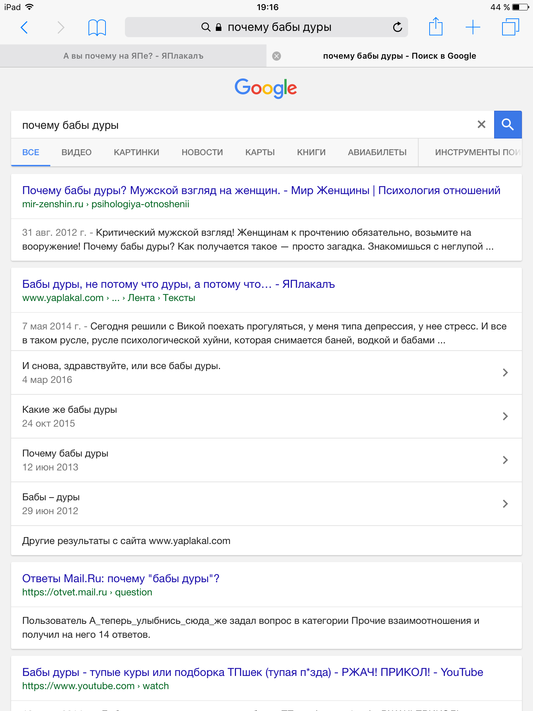Show all tabs overview icon

510,27
